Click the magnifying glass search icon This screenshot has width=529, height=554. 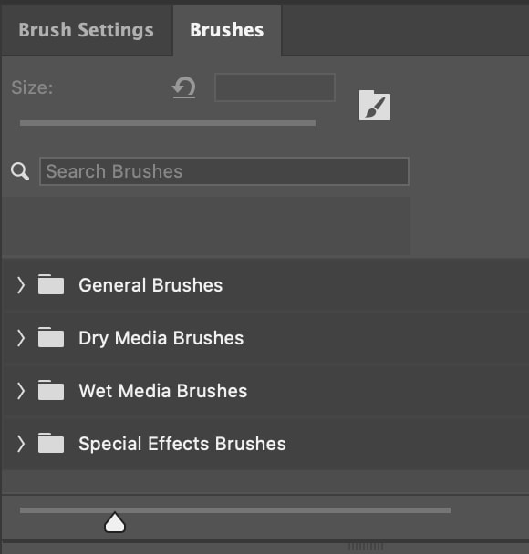pos(20,171)
